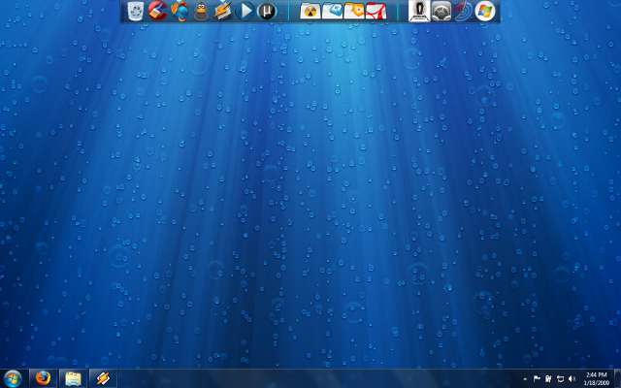Image resolution: width=621 pixels, height=388 pixels.
Task: Open the folder with blue badge icon
Action: click(332, 11)
